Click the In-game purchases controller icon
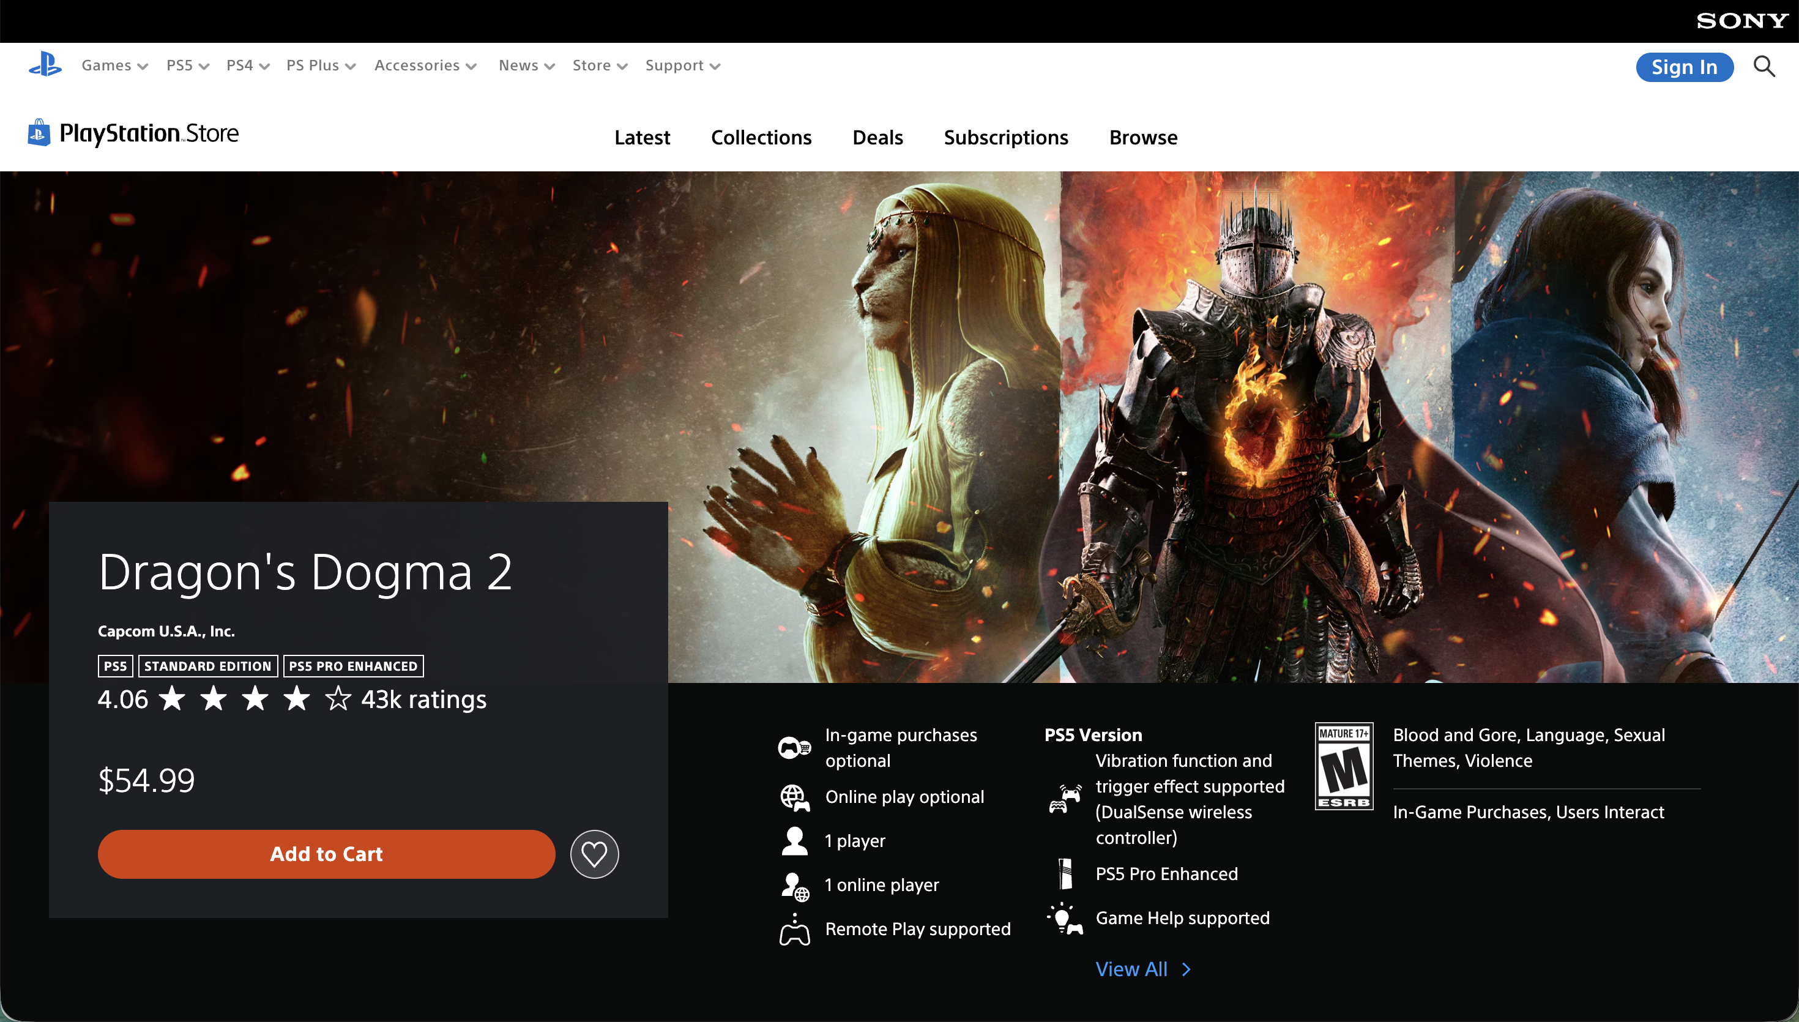 794,748
